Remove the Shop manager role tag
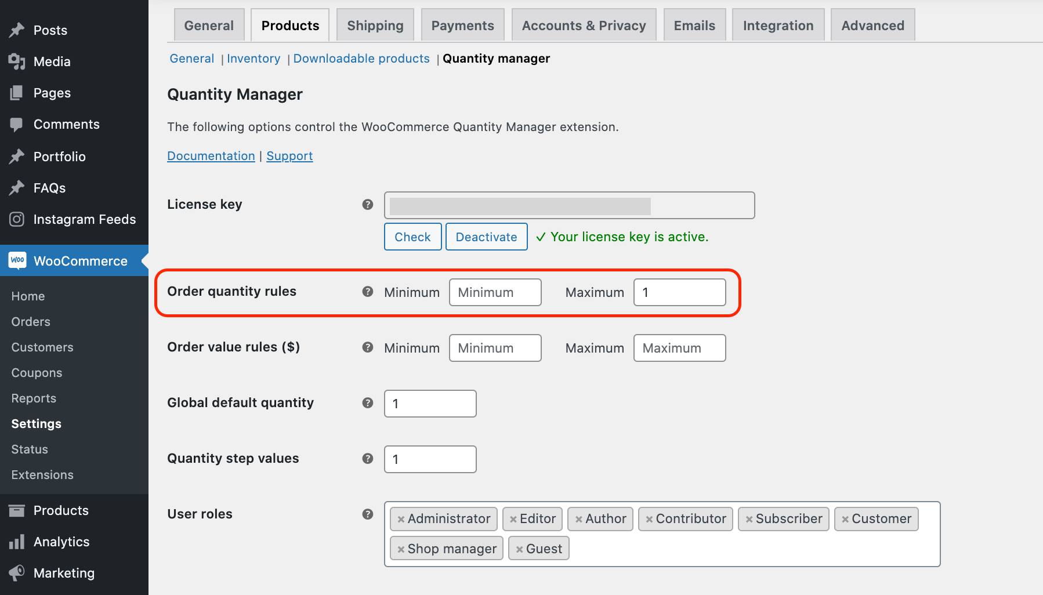The height and width of the screenshot is (595, 1043). (x=401, y=550)
